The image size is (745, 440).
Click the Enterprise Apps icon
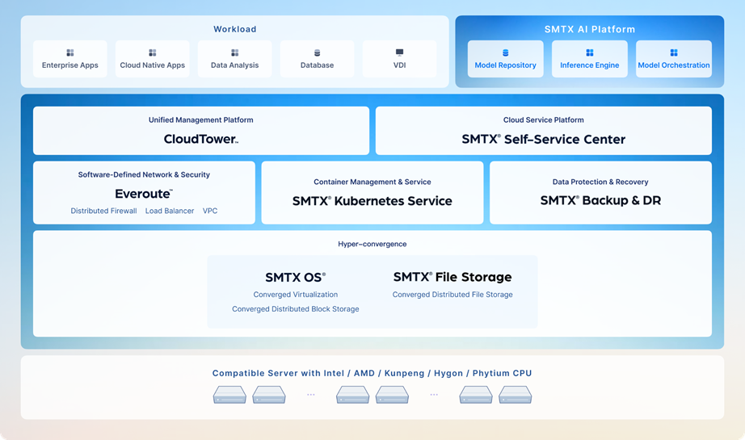pyautogui.click(x=70, y=52)
